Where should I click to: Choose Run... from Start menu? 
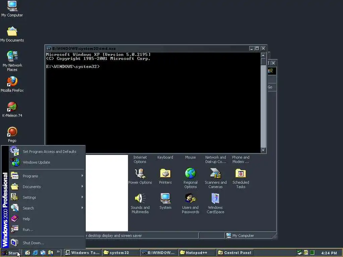point(47,230)
